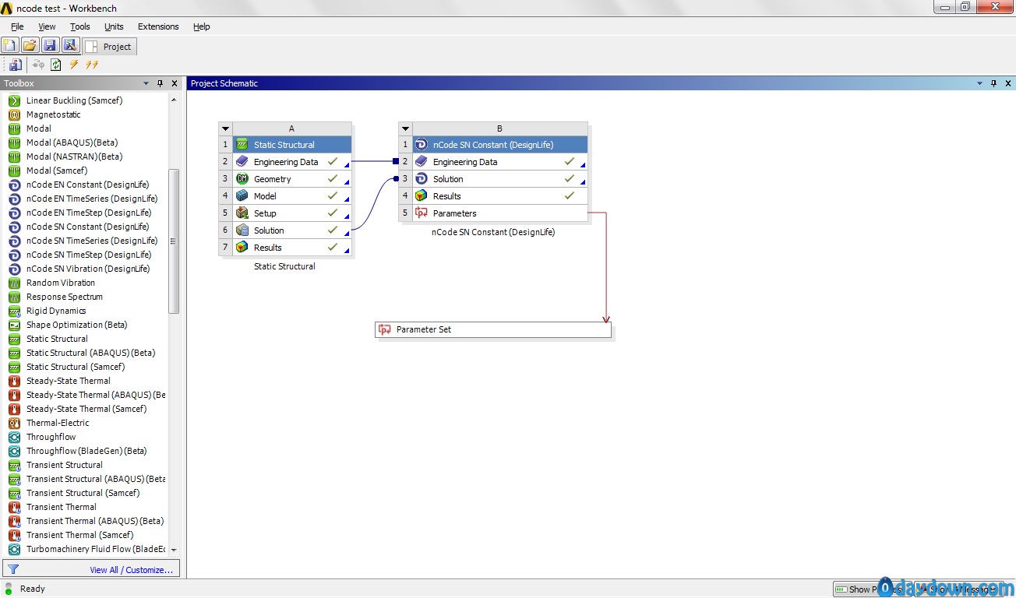Screen dimensions: 1016x598
Task: Select Steady-State Thermal in Toolbox
Action: [69, 381]
